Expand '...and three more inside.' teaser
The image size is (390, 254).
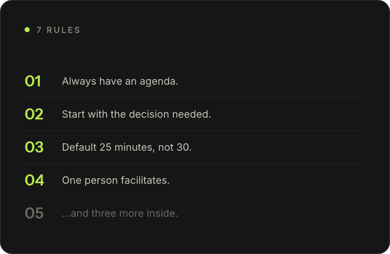coord(120,213)
